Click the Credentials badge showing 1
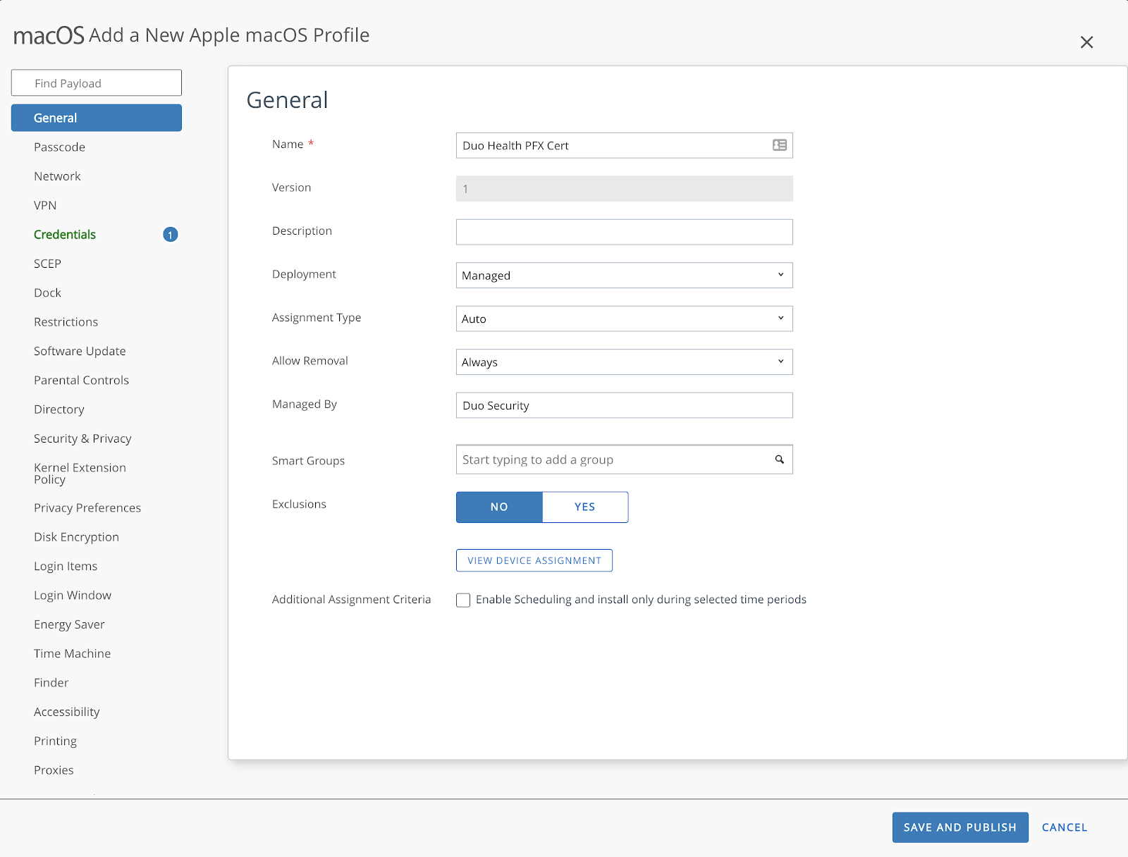The width and height of the screenshot is (1128, 857). [170, 235]
